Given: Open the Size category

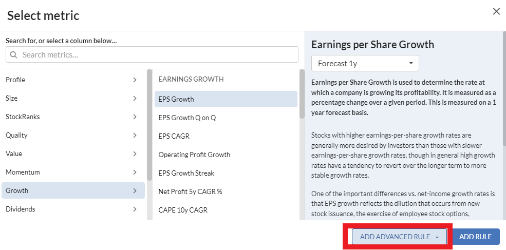Looking at the screenshot, I should pyautogui.click(x=73, y=98).
